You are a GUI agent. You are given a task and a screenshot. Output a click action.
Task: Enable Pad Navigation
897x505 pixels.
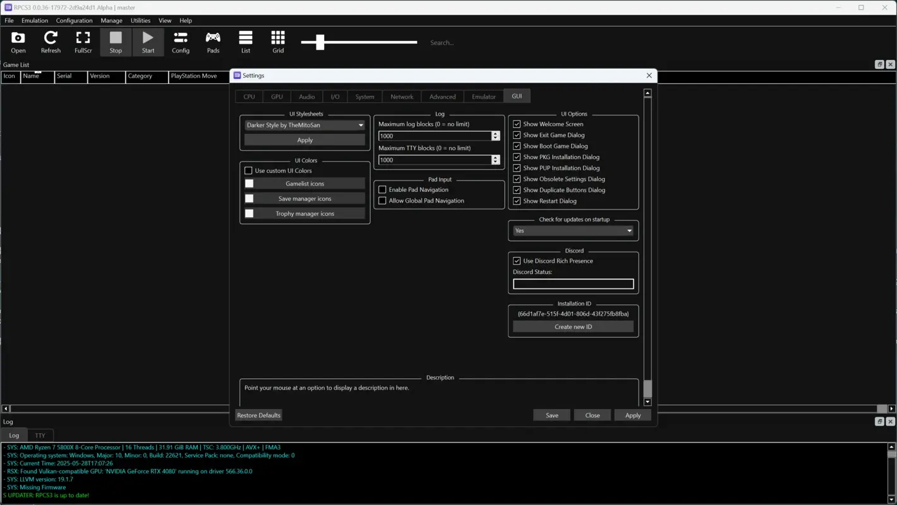382,189
